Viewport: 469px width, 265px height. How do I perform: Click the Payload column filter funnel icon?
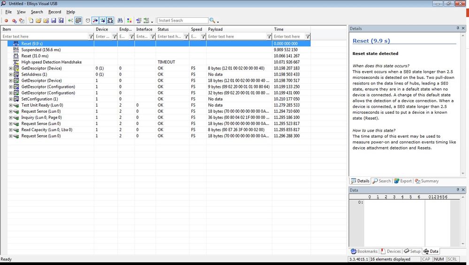tap(269, 37)
